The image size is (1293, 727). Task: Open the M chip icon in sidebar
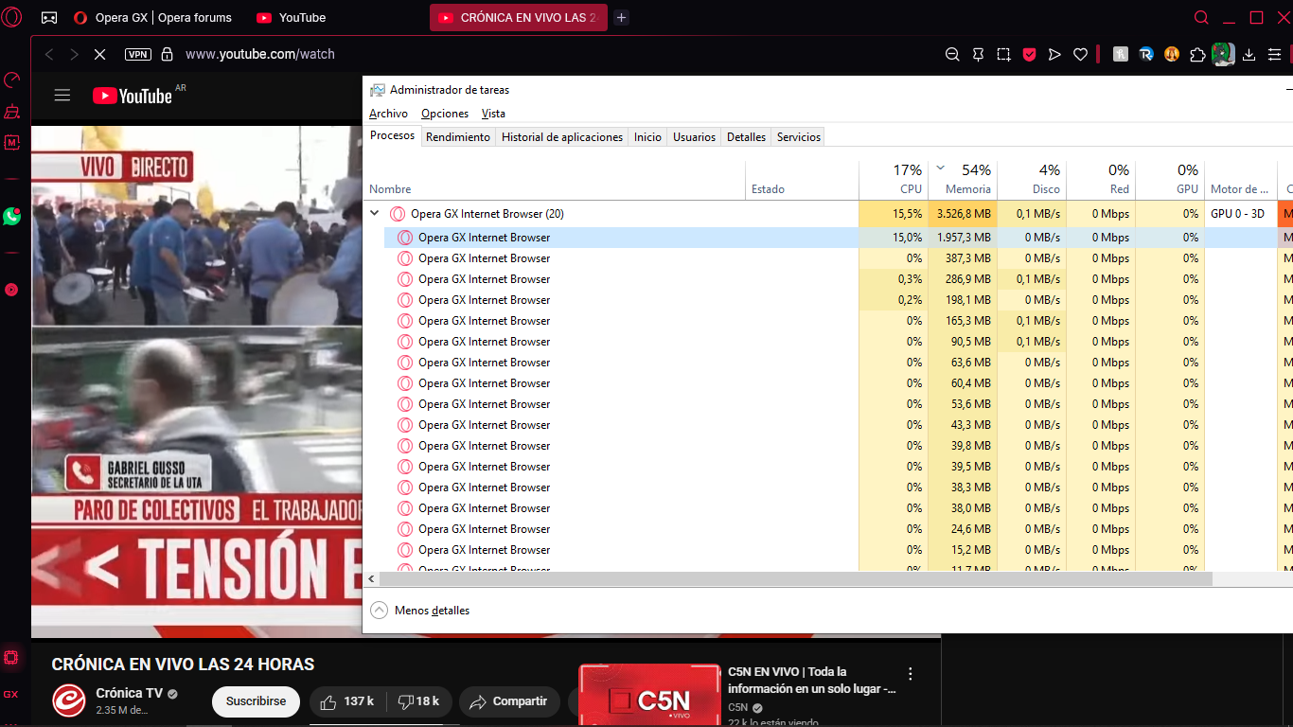click(11, 143)
